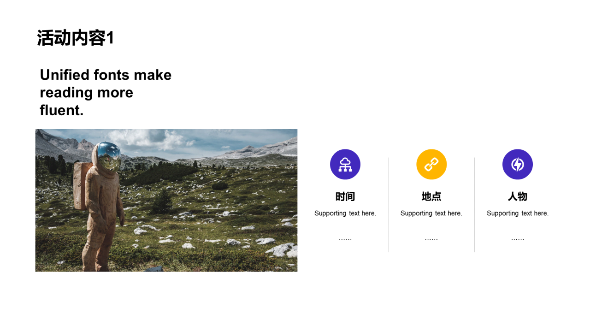Click the yellow chain link icon

click(431, 165)
